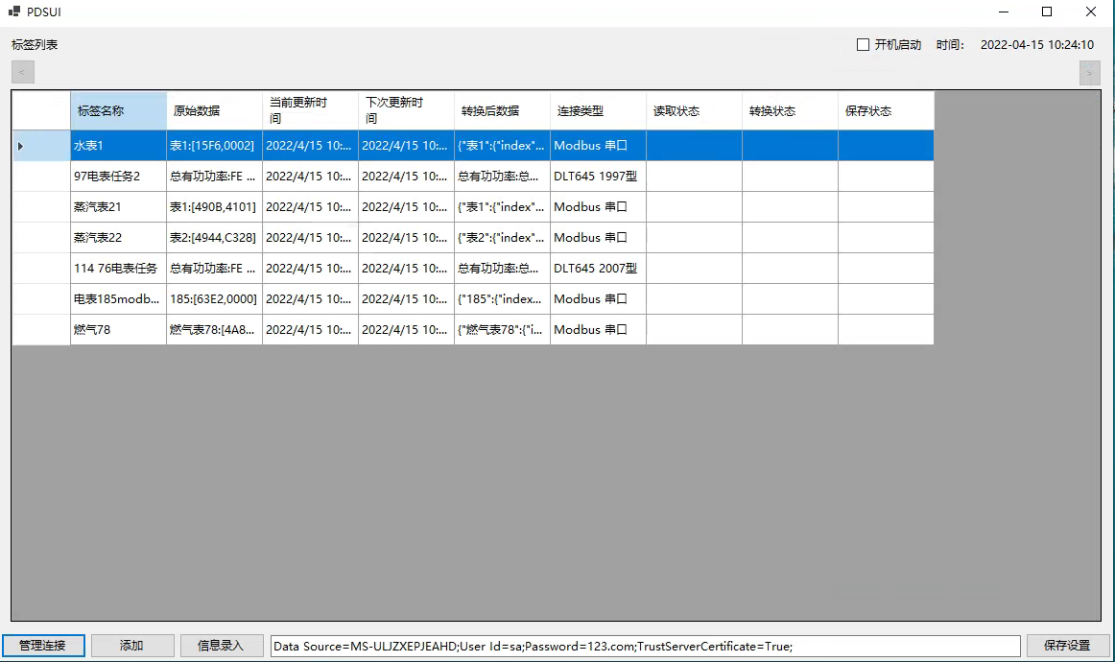Click the right scroll arrow button
The image size is (1115, 662).
pos(1089,72)
